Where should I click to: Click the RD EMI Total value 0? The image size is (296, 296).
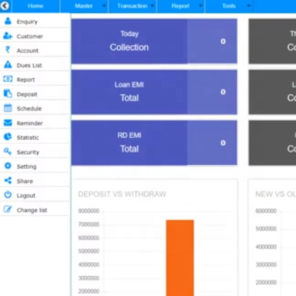223,143
